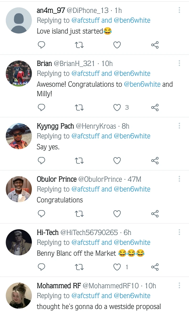
Task: Open more options on an4m_97's tweet
Action: click(x=179, y=10)
